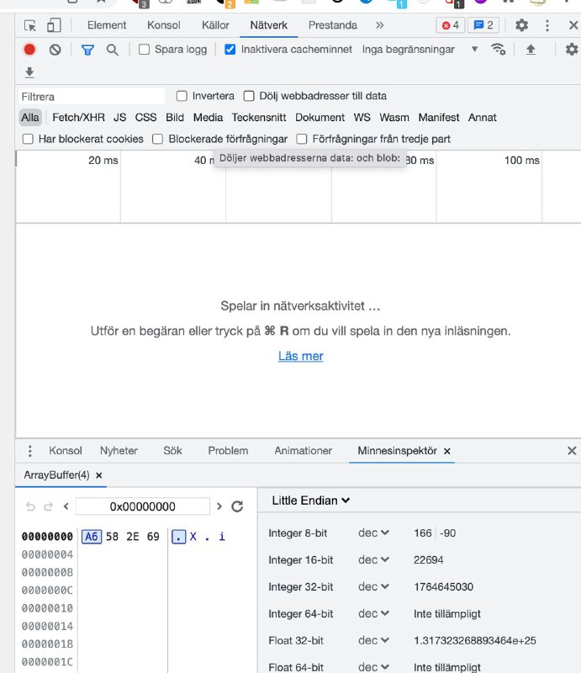Viewport: 581px width, 673px height.
Task: Click the red record network log button
Action: point(29,50)
